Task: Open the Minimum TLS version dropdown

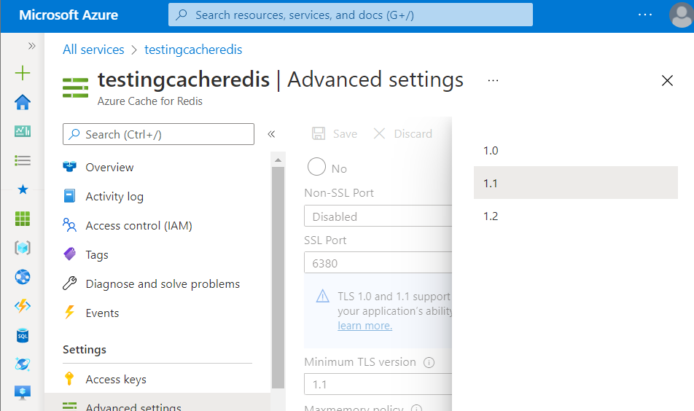Action: (x=378, y=384)
